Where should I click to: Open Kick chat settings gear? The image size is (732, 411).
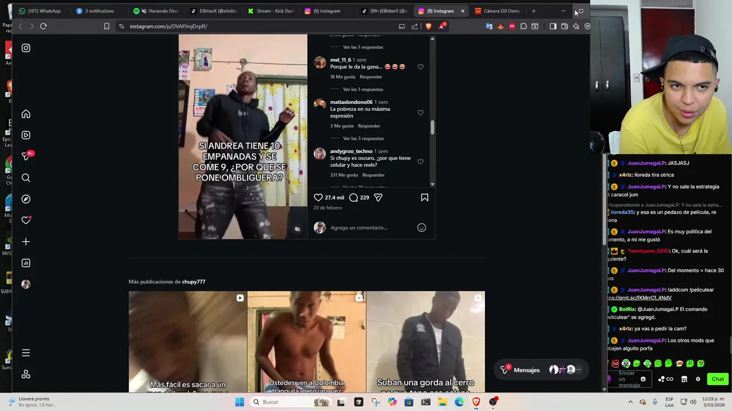pyautogui.click(x=698, y=379)
